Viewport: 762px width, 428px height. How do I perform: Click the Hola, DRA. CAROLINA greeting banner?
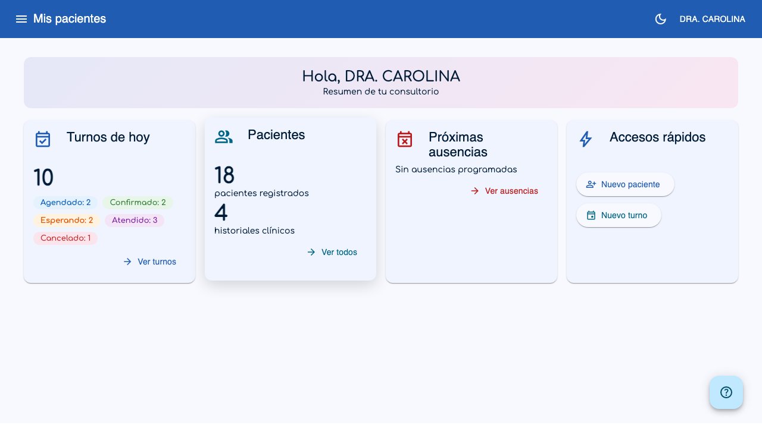point(381,83)
